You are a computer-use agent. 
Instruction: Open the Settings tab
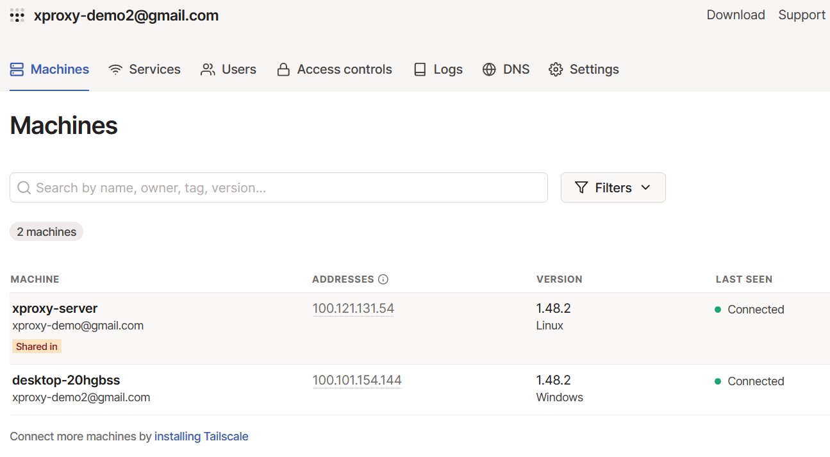pyautogui.click(x=584, y=69)
